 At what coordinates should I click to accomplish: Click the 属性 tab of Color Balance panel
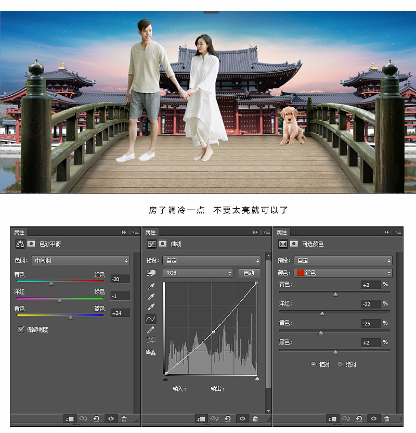19,232
